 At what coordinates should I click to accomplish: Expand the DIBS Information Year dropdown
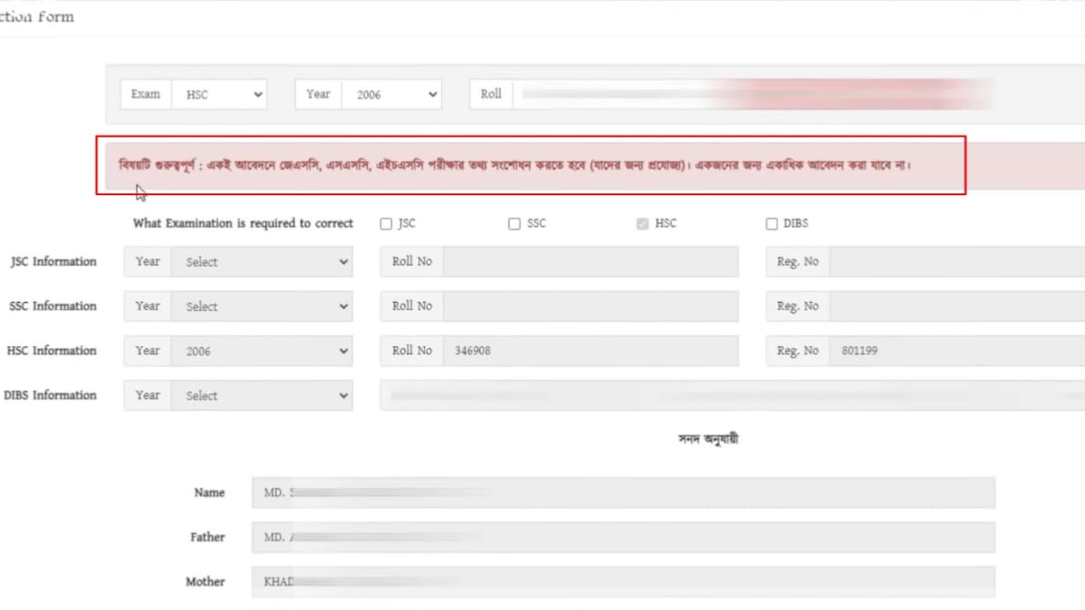coord(261,396)
